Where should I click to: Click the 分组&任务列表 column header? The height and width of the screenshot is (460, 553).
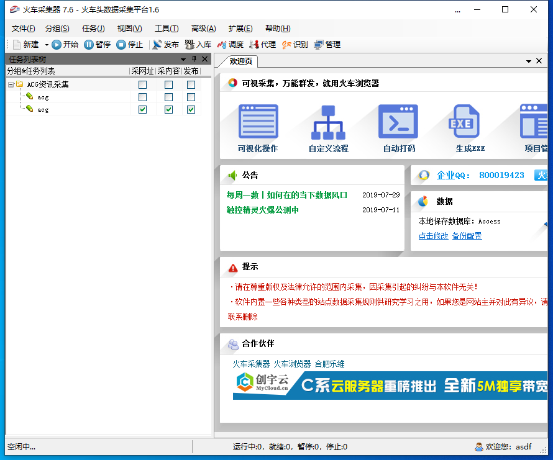(67, 71)
